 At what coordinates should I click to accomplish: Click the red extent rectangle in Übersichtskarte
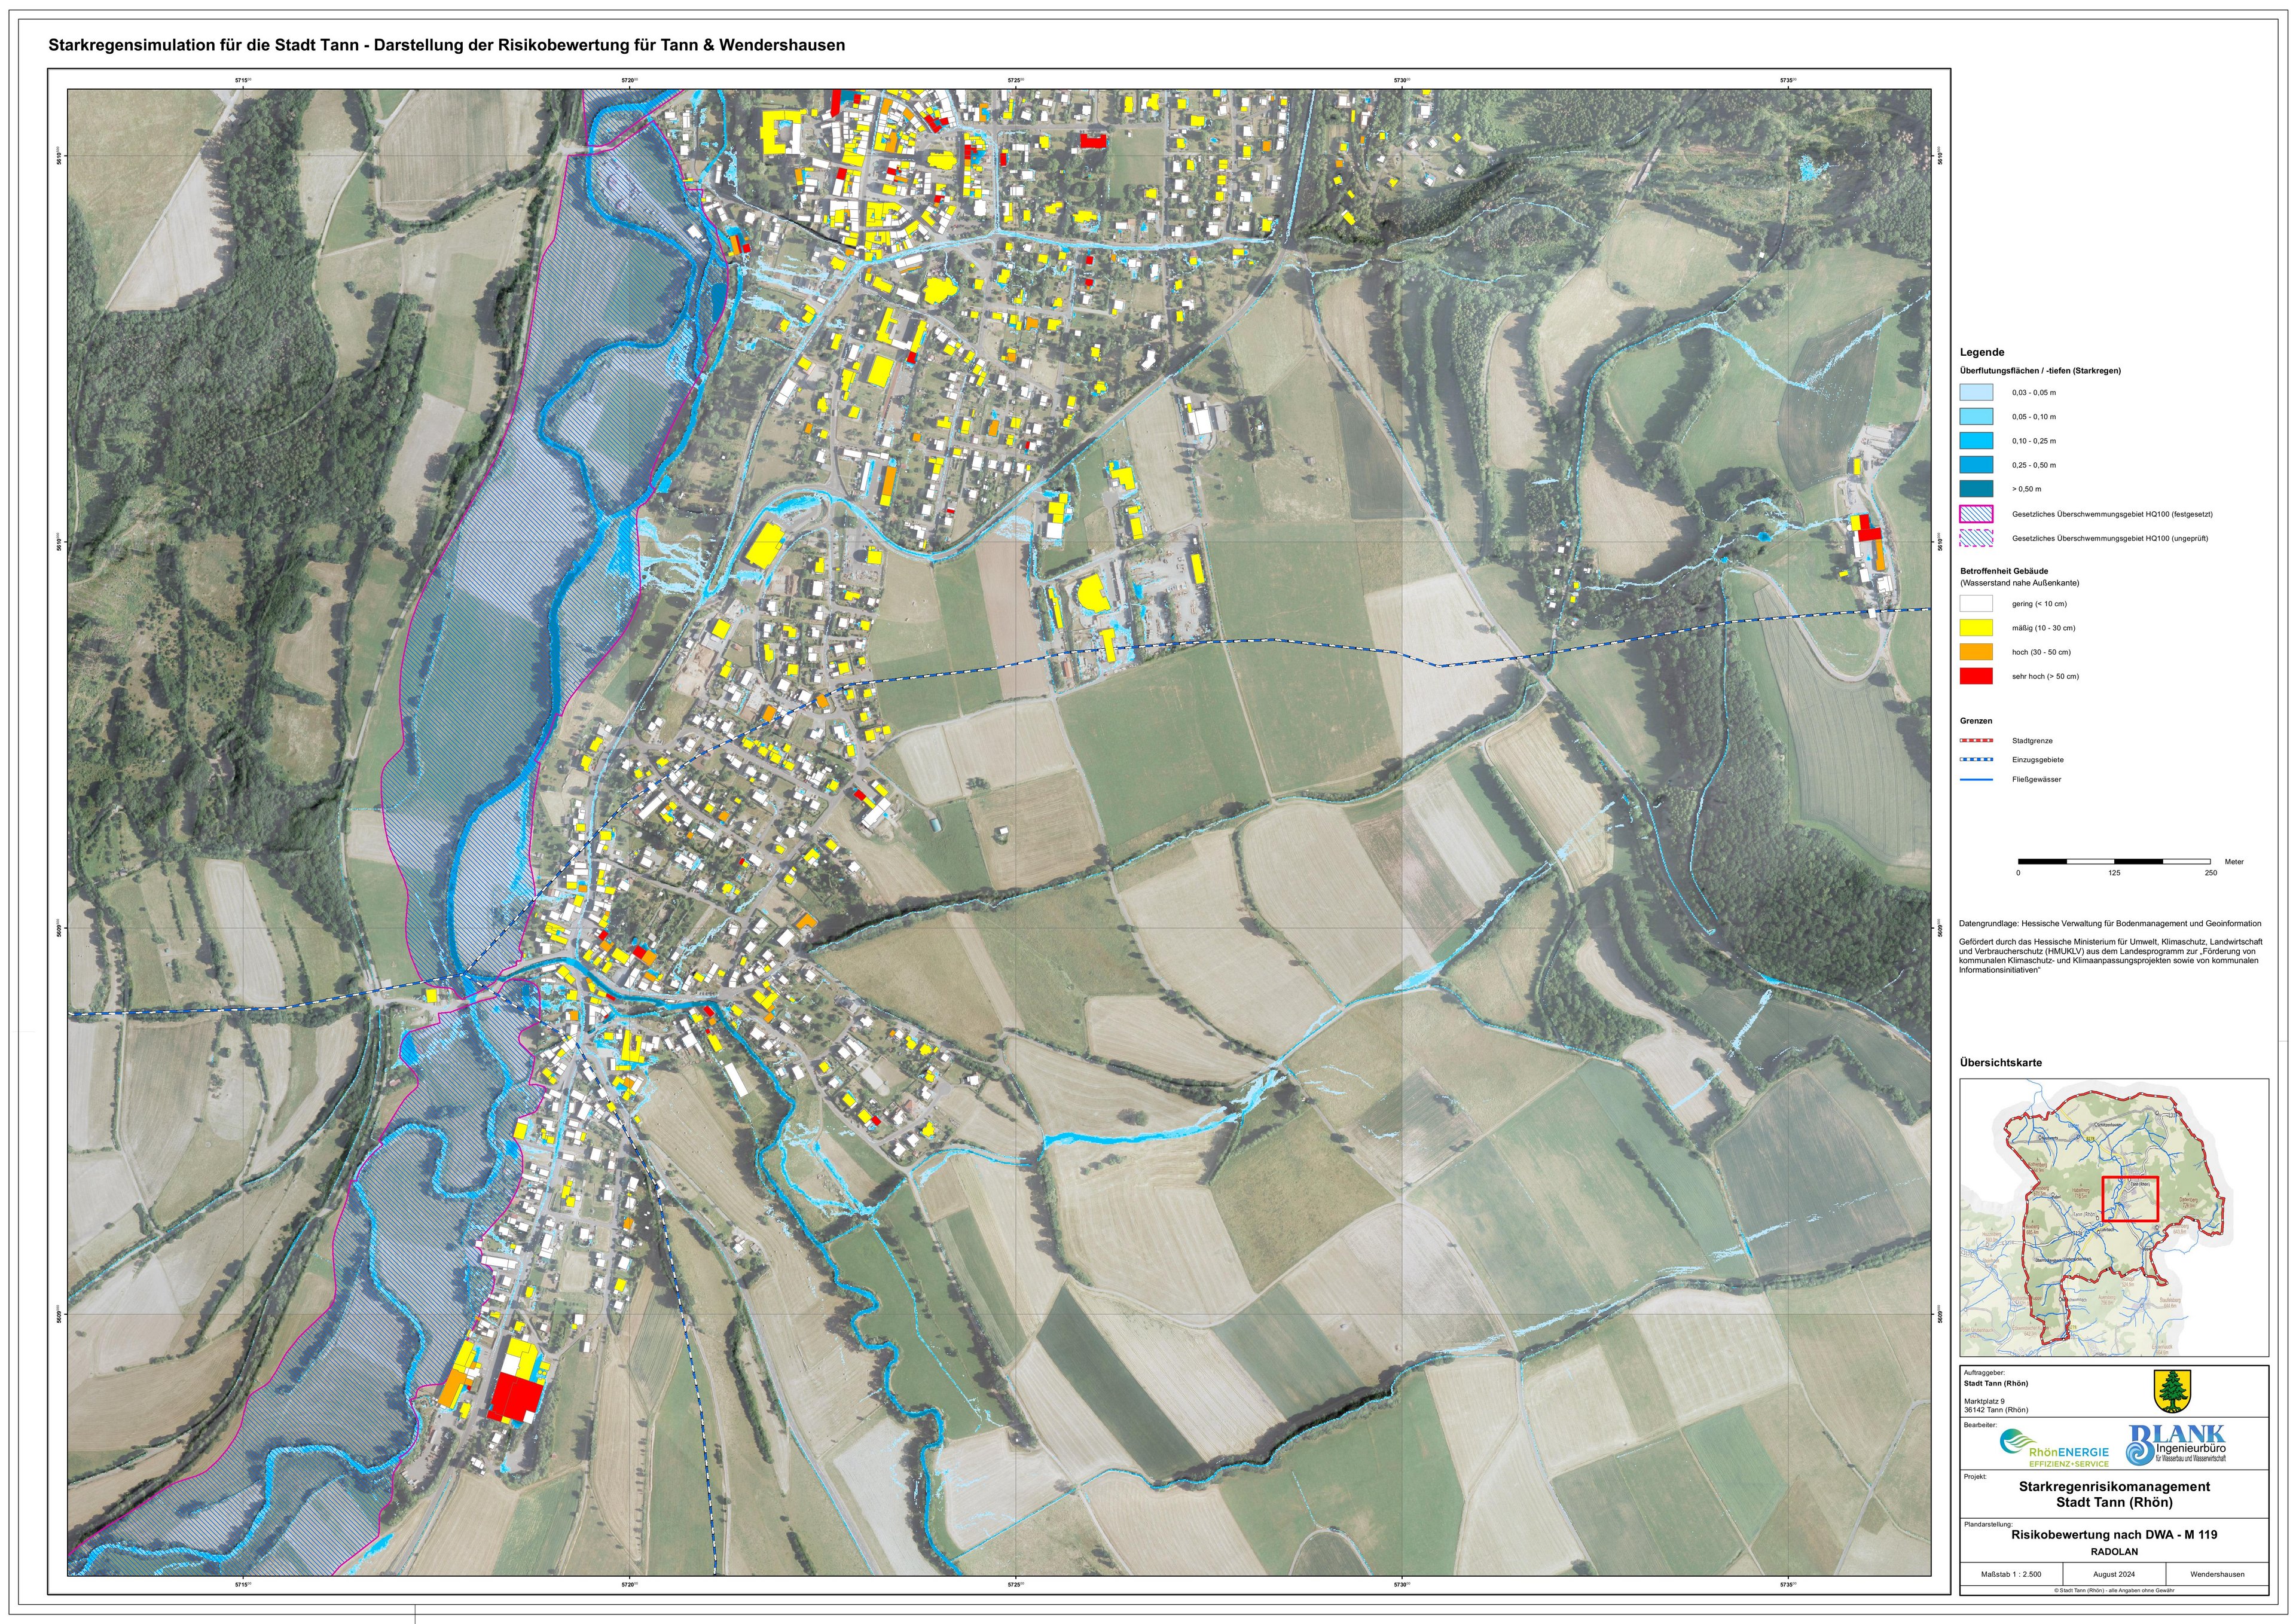(2130, 1198)
